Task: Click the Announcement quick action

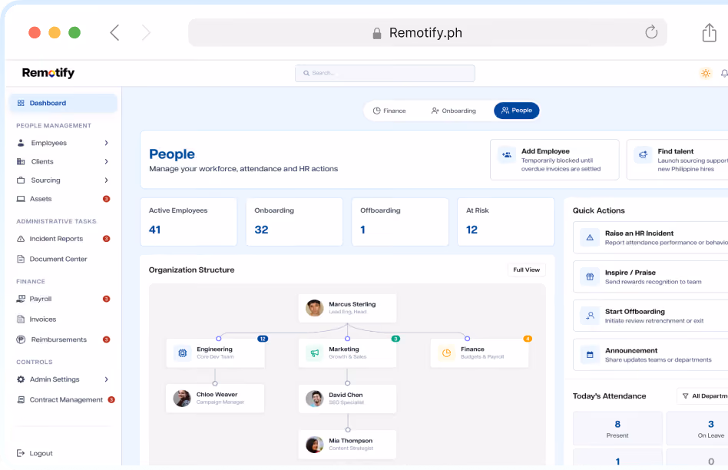Action: (650, 355)
